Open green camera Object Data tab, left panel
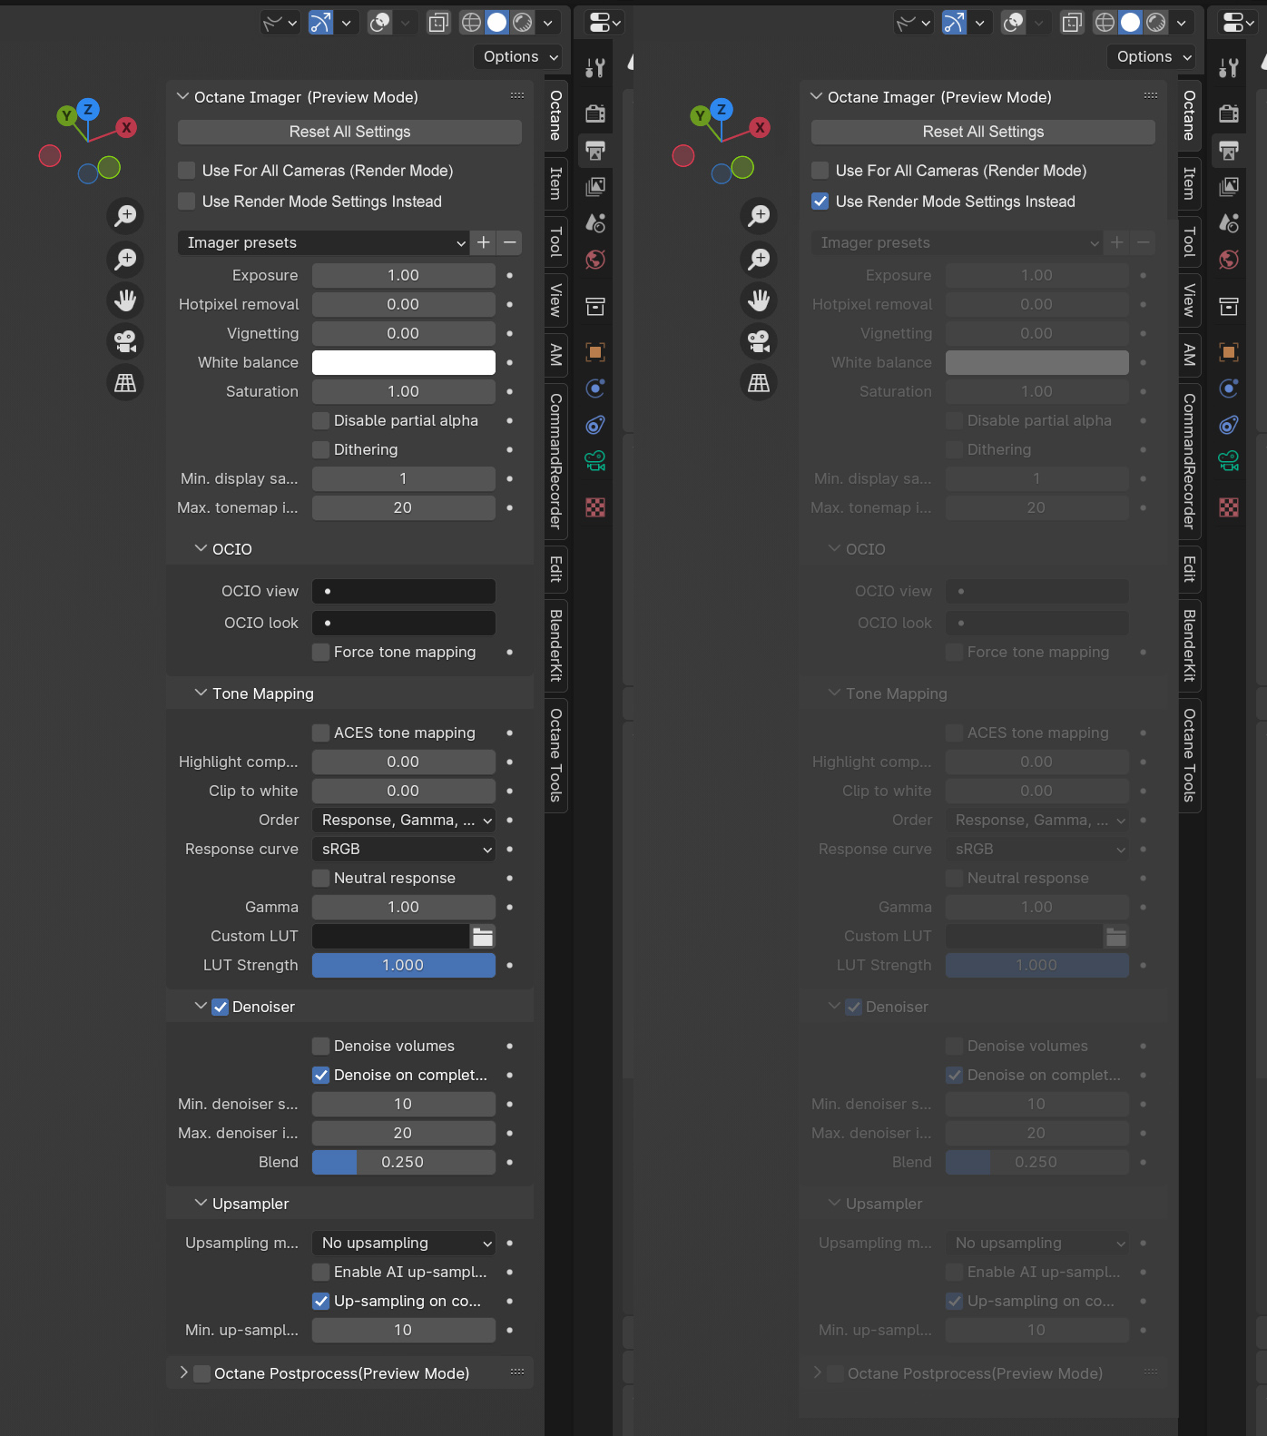Image resolution: width=1267 pixels, height=1436 pixels. tap(595, 461)
